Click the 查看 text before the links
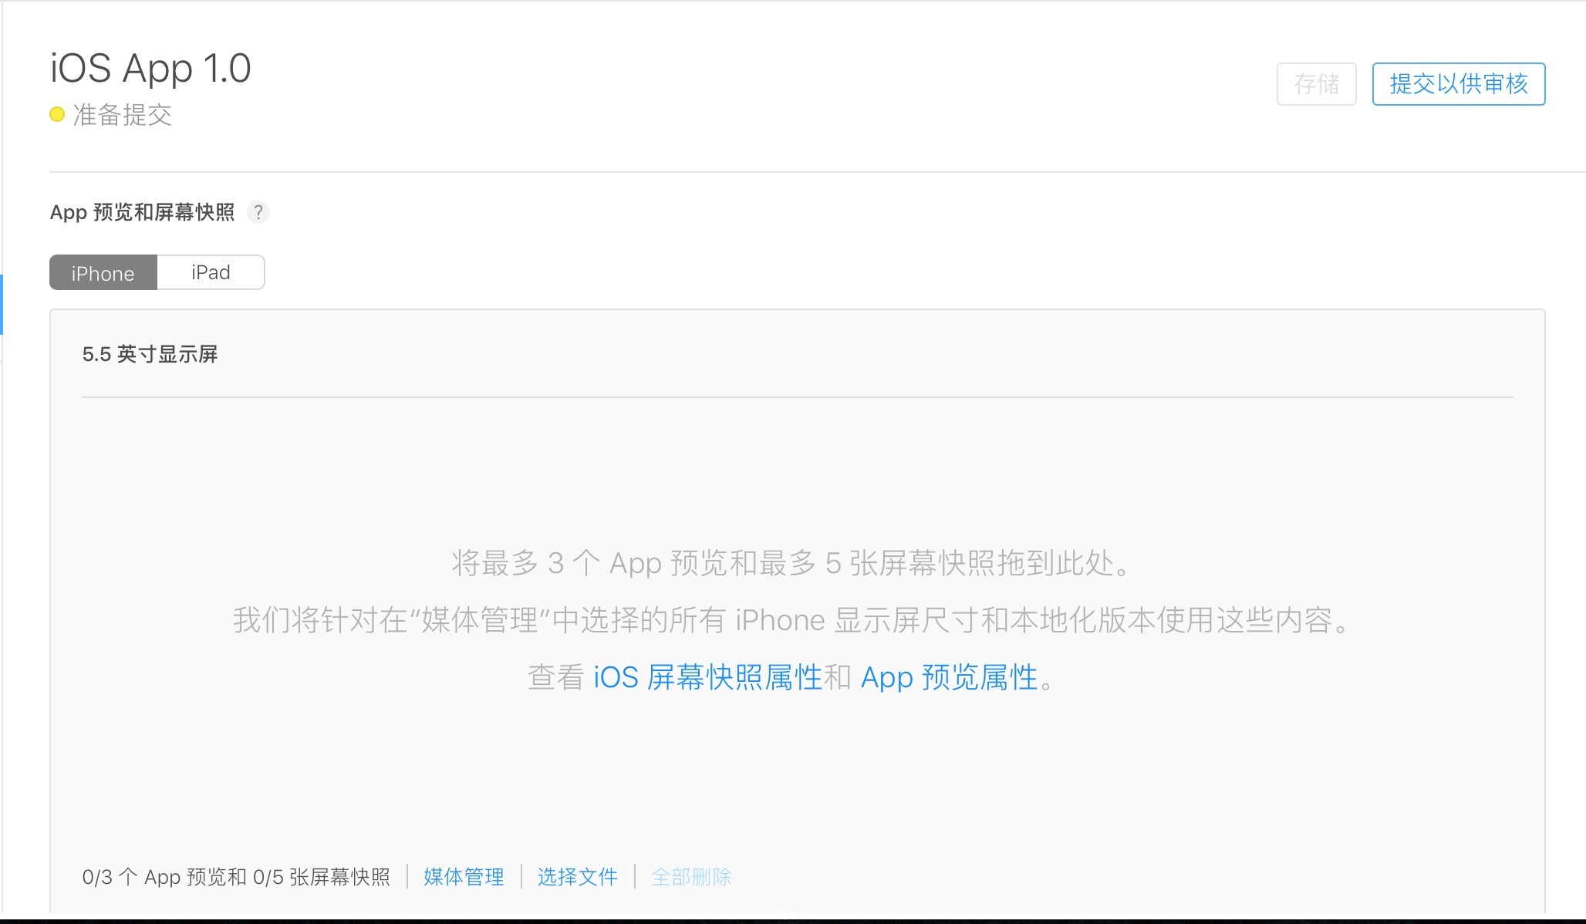Screen dimensions: 1586x924 point(556,677)
